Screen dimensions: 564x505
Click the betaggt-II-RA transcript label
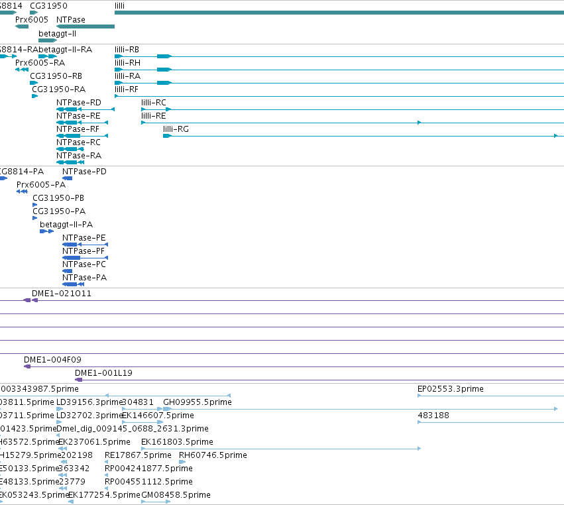coord(65,49)
